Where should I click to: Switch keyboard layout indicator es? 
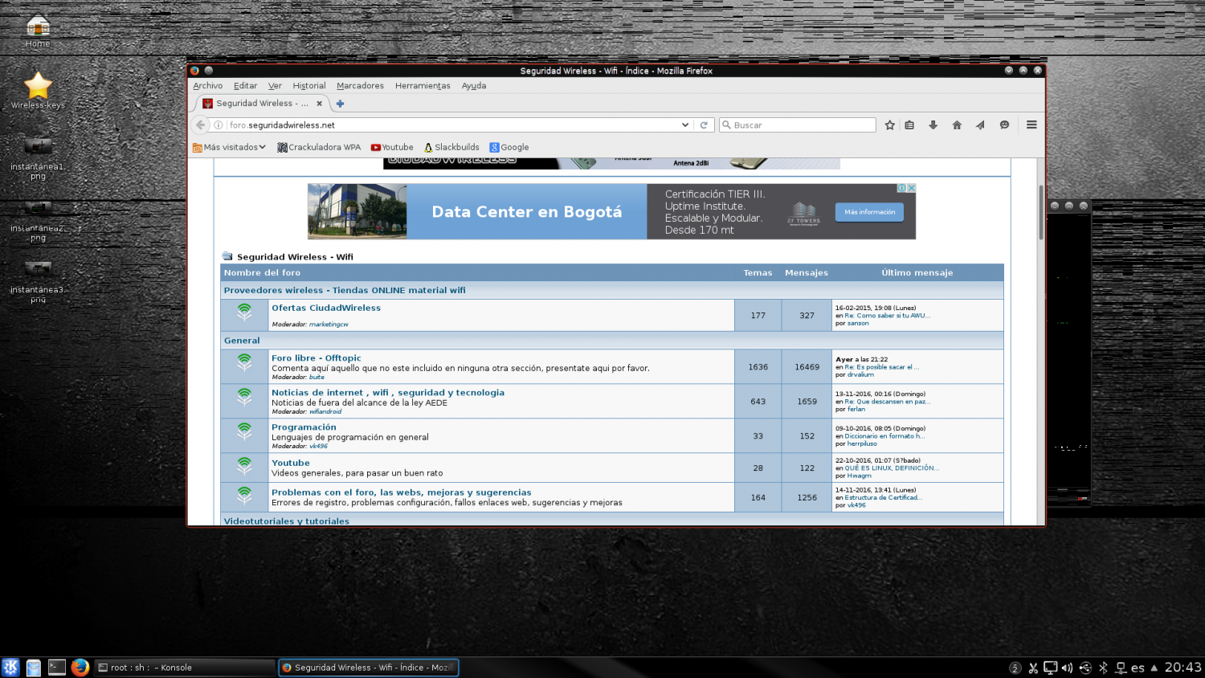[1138, 668]
